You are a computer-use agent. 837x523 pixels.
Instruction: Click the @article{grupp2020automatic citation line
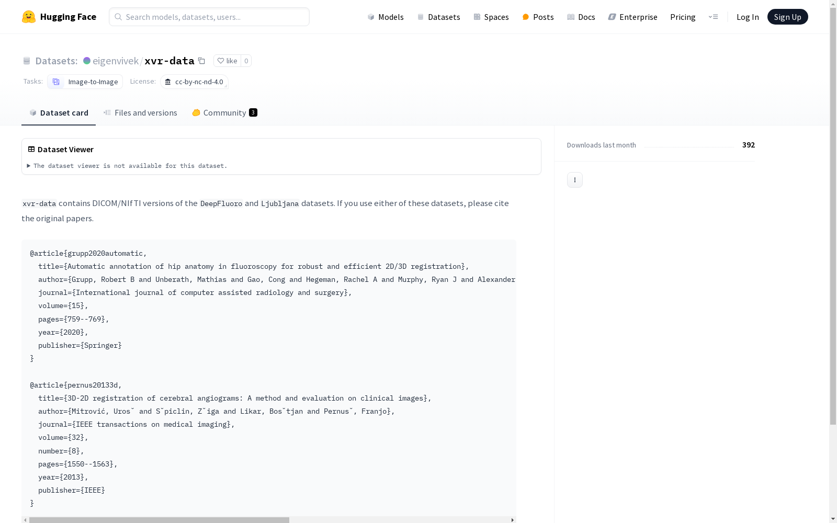(88, 253)
